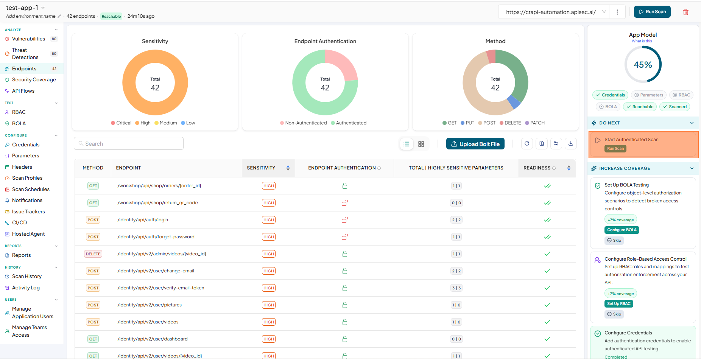701x359 pixels.
Task: Expand the host URL dropdown
Action: coord(604,12)
